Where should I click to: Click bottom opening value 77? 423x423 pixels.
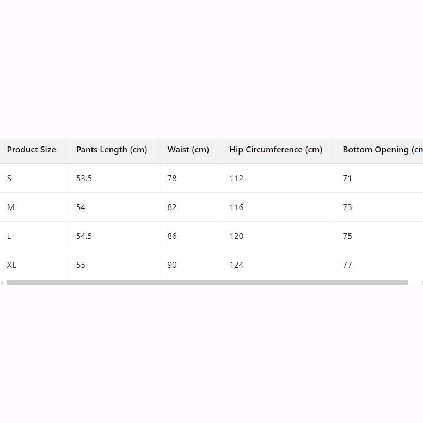[347, 265]
